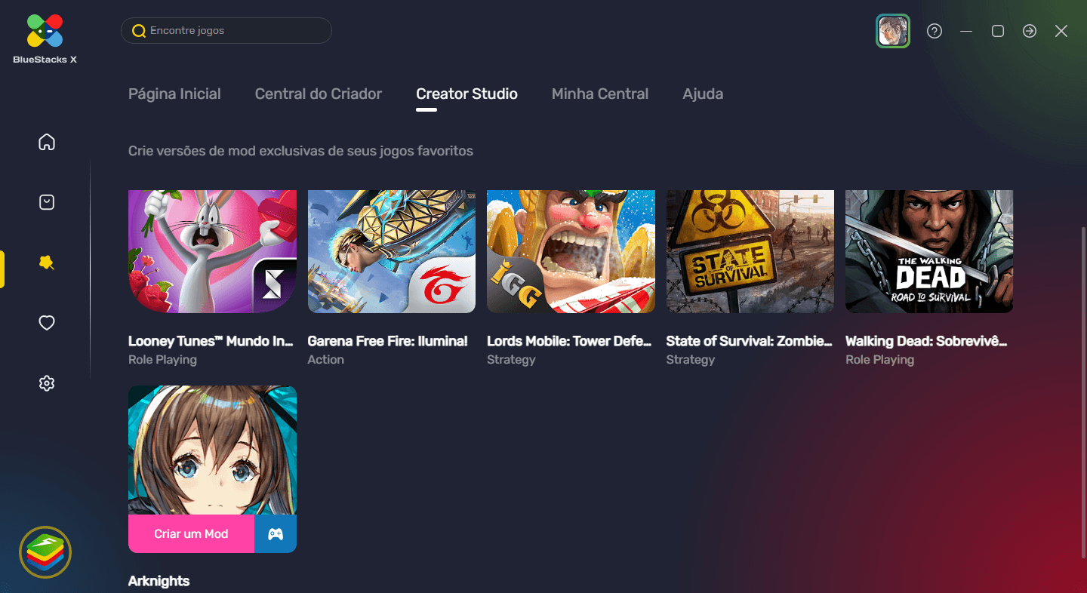Screen dimensions: 1087x593
Task: Switch to Central do Criador tab
Action: pyautogui.click(x=319, y=94)
